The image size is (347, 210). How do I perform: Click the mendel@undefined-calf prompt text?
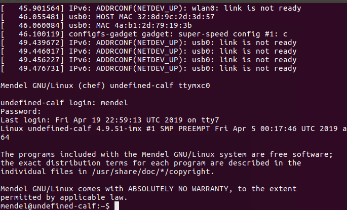point(48,206)
